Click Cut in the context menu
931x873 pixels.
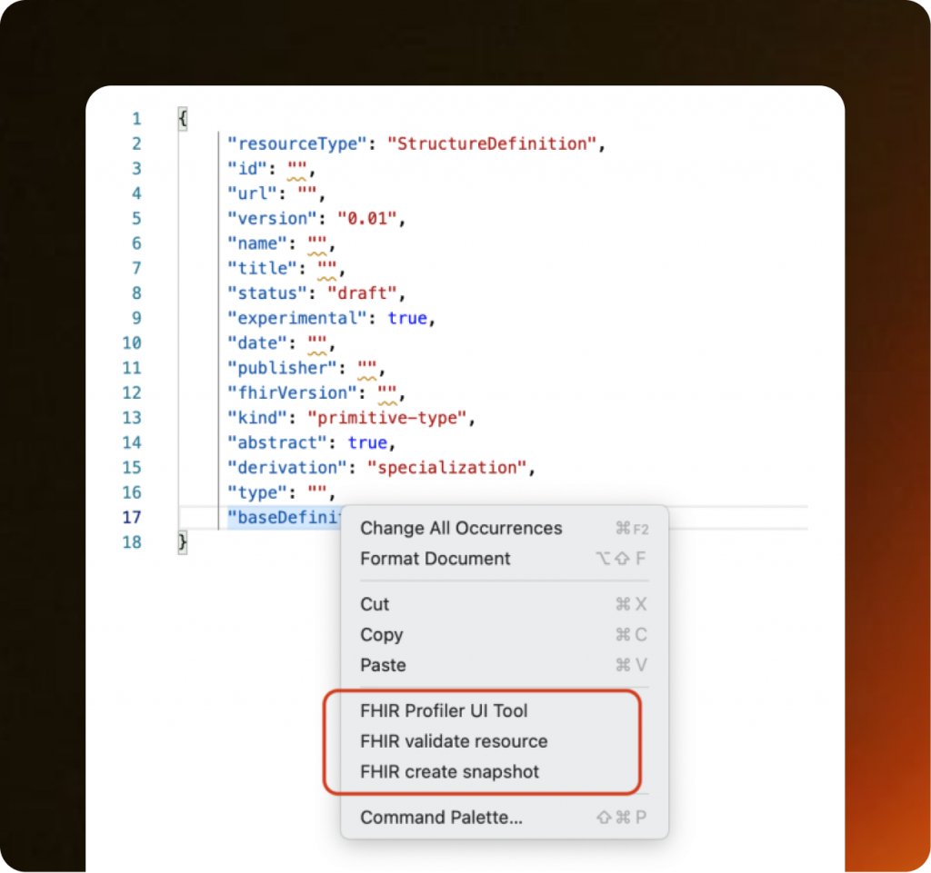click(375, 603)
